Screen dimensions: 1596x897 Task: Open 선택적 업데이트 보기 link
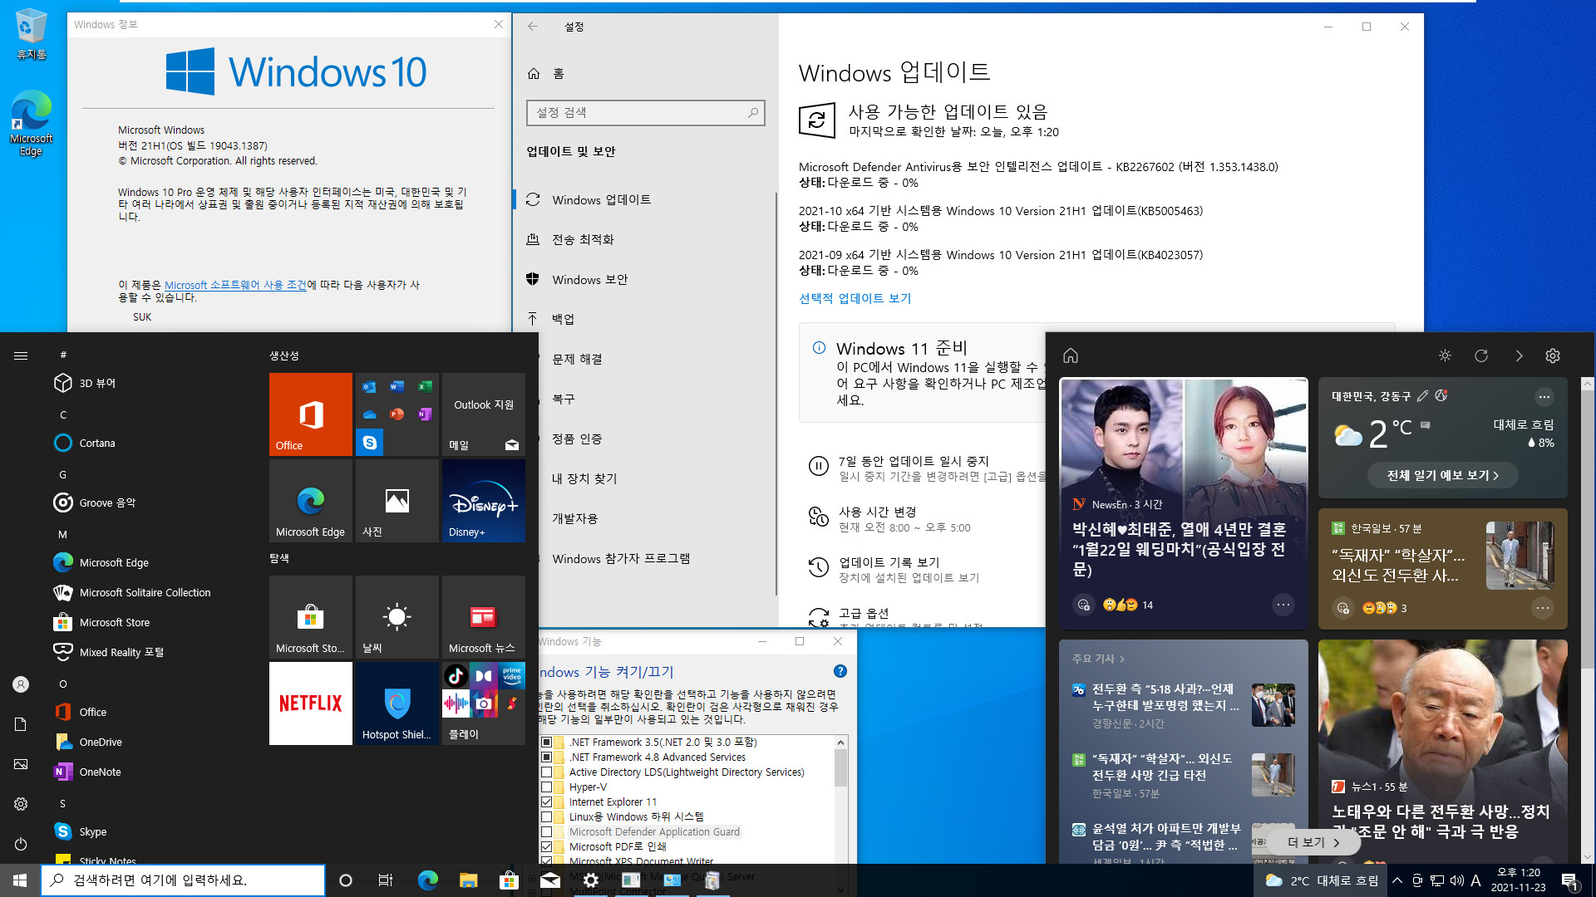pos(855,298)
